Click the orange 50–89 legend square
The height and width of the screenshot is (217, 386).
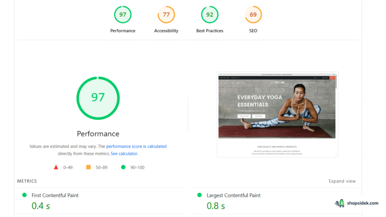(x=89, y=167)
